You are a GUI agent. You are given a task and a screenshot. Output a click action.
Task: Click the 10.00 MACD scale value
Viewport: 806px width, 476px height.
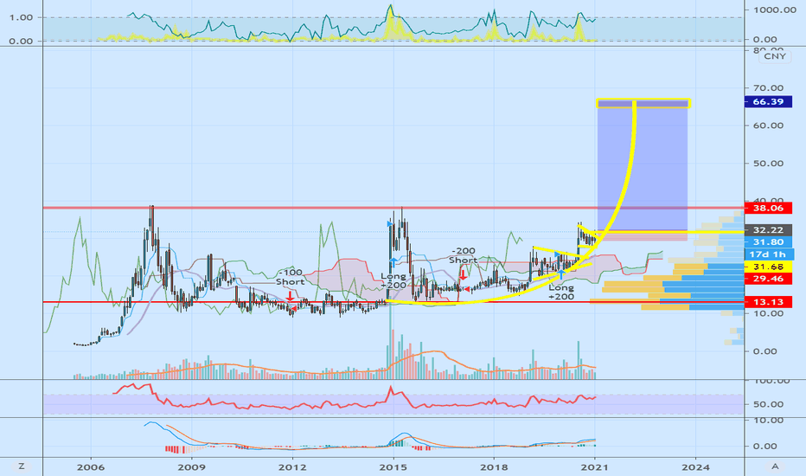pyautogui.click(x=768, y=421)
